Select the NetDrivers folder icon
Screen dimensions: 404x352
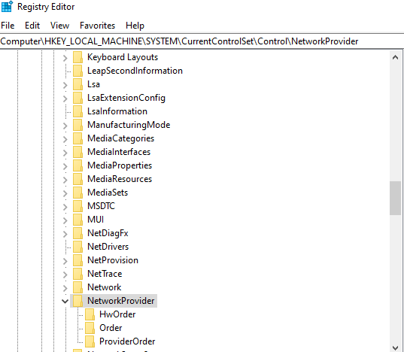click(x=77, y=247)
